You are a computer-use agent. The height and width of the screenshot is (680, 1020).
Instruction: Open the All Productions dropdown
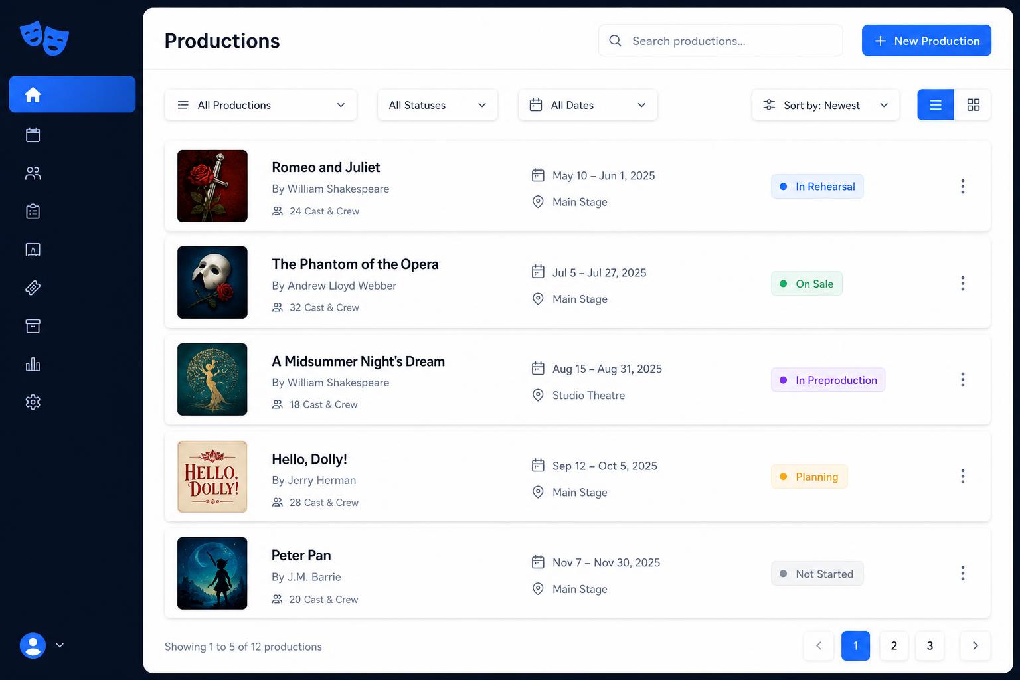260,105
